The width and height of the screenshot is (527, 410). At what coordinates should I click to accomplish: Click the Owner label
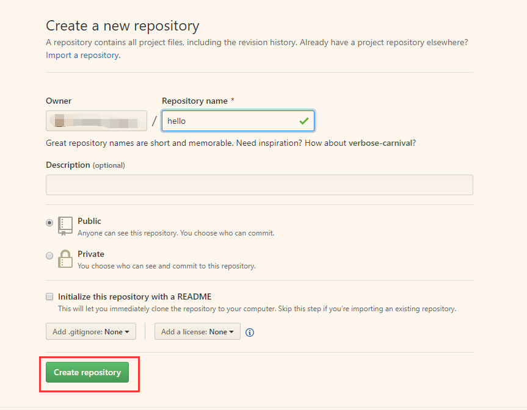pyautogui.click(x=59, y=101)
